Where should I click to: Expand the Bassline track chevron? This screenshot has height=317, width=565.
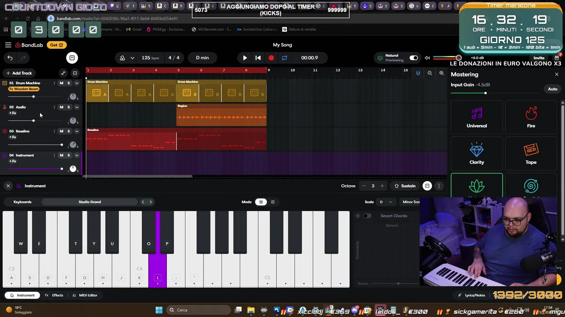point(76,131)
